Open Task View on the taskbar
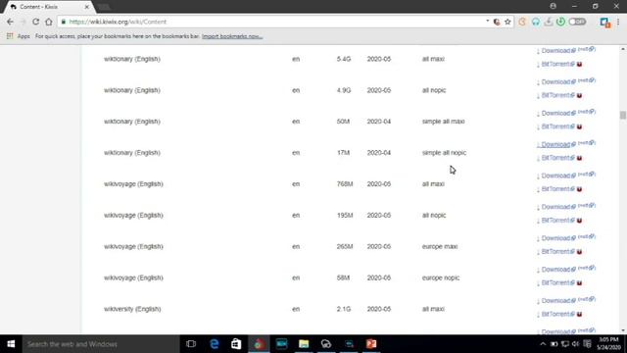The height and width of the screenshot is (353, 627). pos(191,344)
